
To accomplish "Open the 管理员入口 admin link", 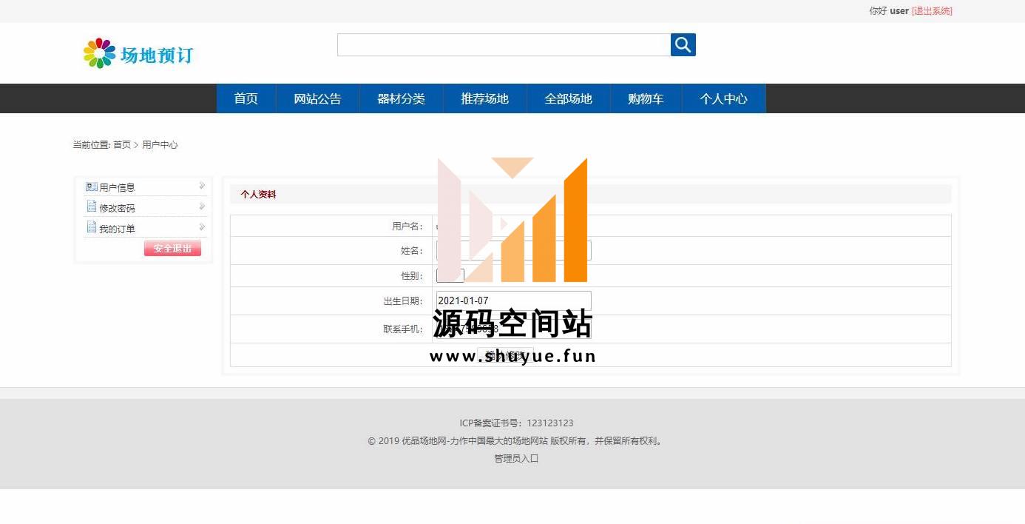I will point(516,458).
